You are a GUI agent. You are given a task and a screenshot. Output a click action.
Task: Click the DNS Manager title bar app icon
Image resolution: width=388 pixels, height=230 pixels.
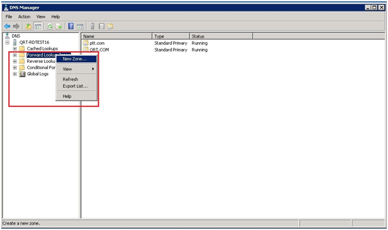point(6,8)
